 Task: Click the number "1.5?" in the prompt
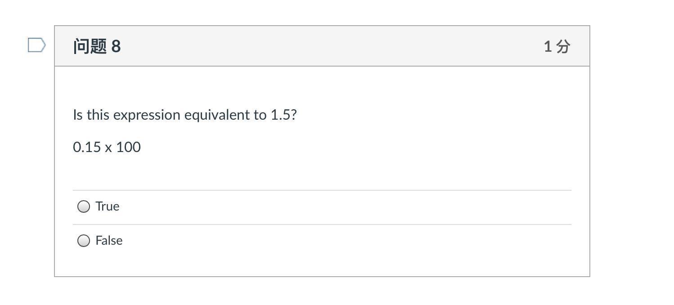click(283, 115)
